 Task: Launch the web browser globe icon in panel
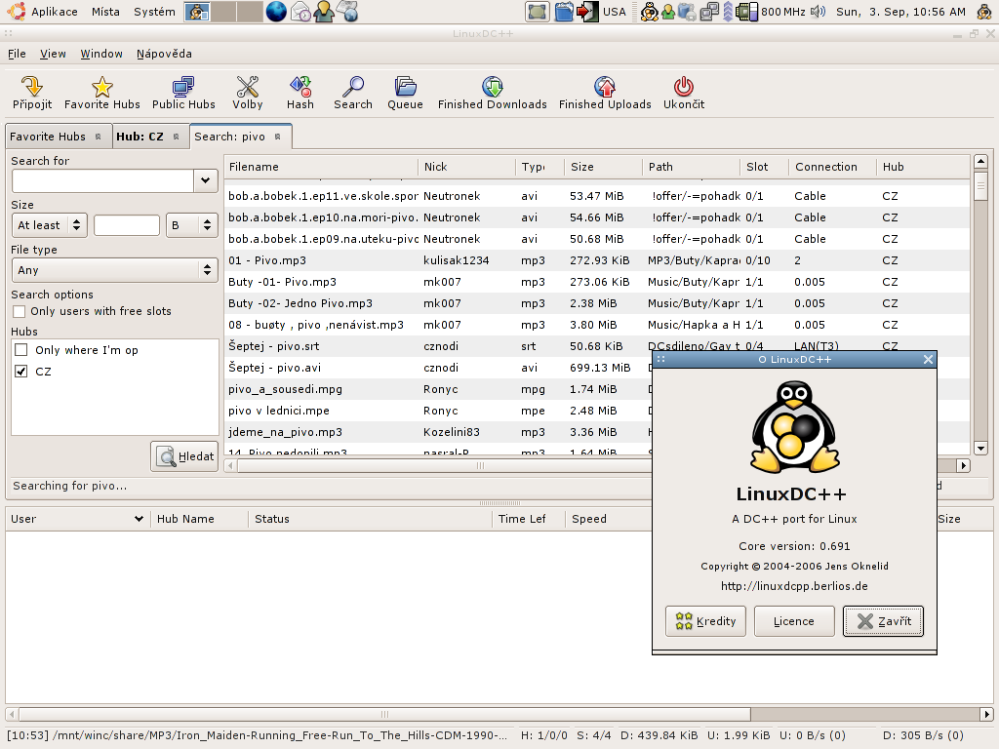click(x=276, y=12)
